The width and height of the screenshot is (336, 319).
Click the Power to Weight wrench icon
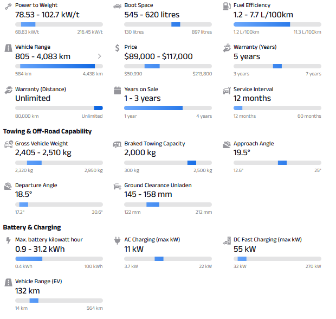coord(8,6)
